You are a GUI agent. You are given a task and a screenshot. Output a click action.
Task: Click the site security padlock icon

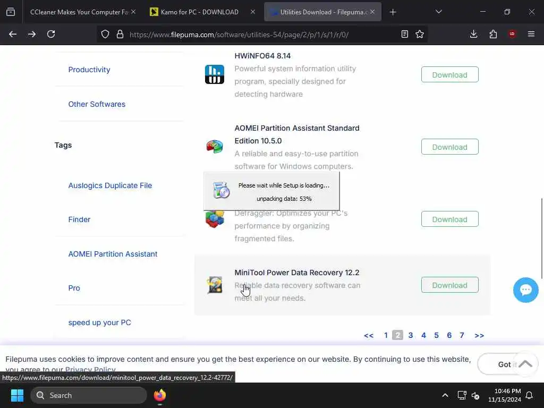pyautogui.click(x=120, y=34)
